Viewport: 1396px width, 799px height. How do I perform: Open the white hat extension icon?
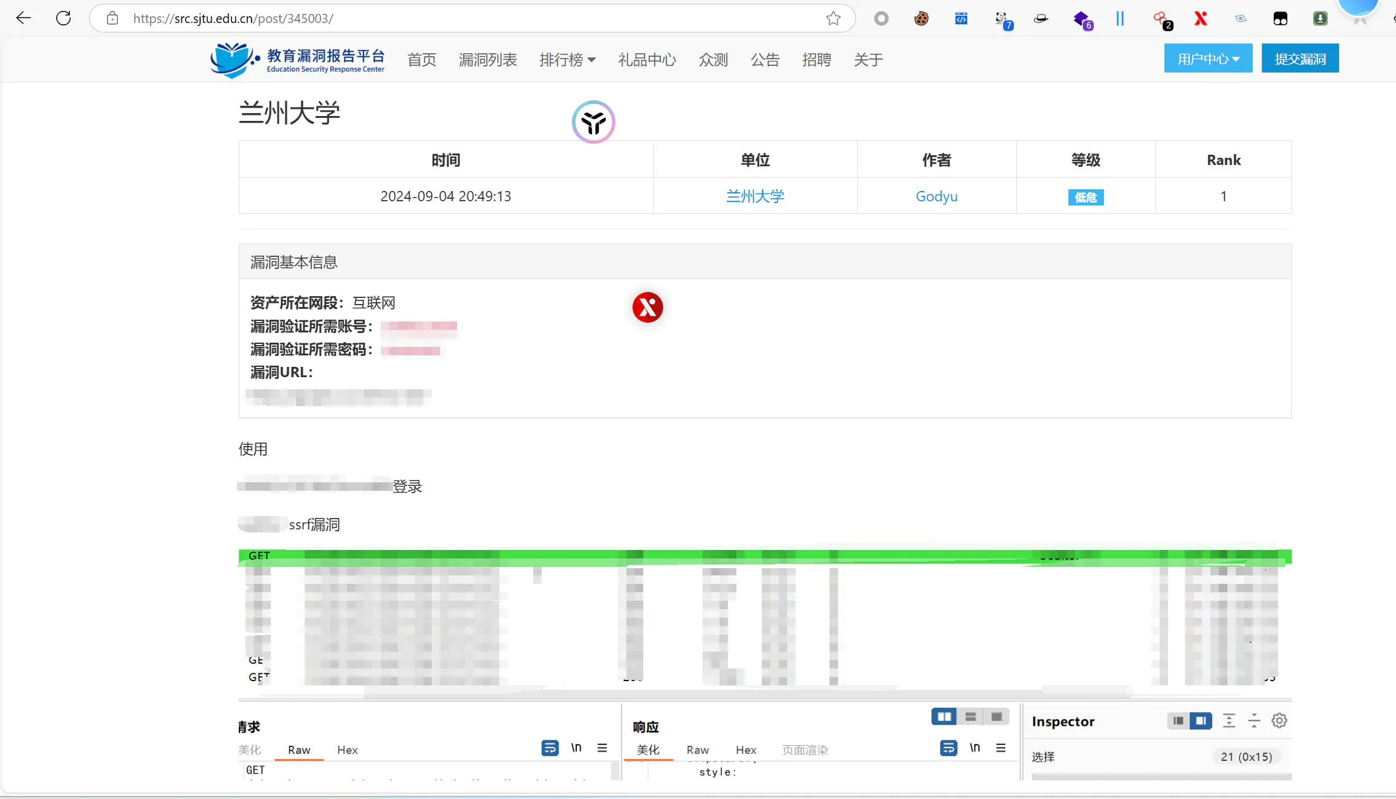coord(1041,19)
